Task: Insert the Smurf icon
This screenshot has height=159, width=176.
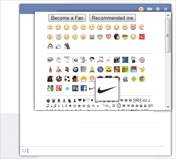Action: click(134, 69)
